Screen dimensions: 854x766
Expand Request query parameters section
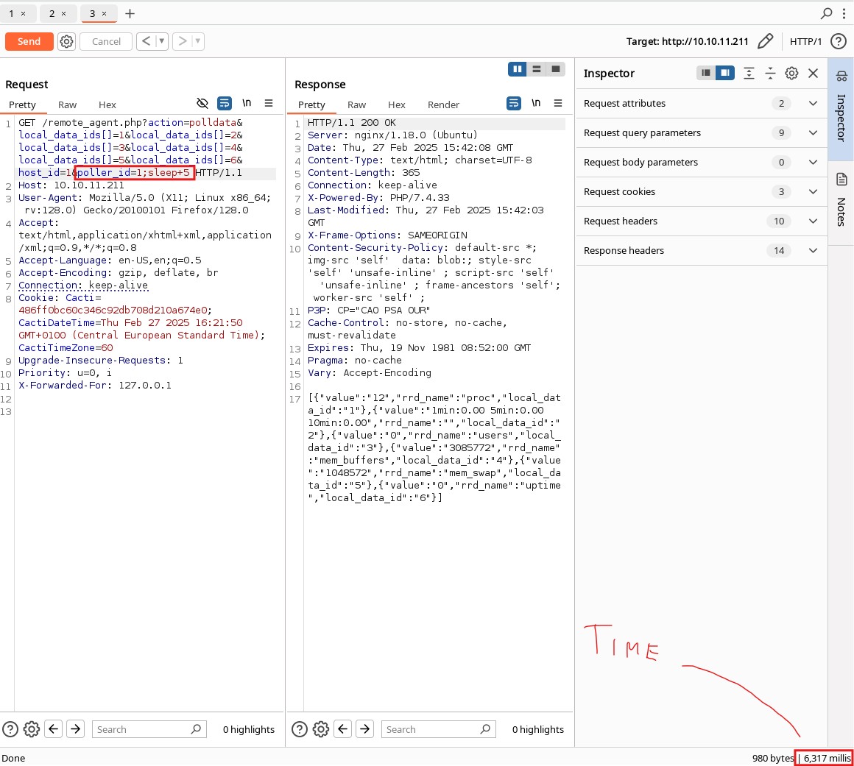pyautogui.click(x=813, y=132)
